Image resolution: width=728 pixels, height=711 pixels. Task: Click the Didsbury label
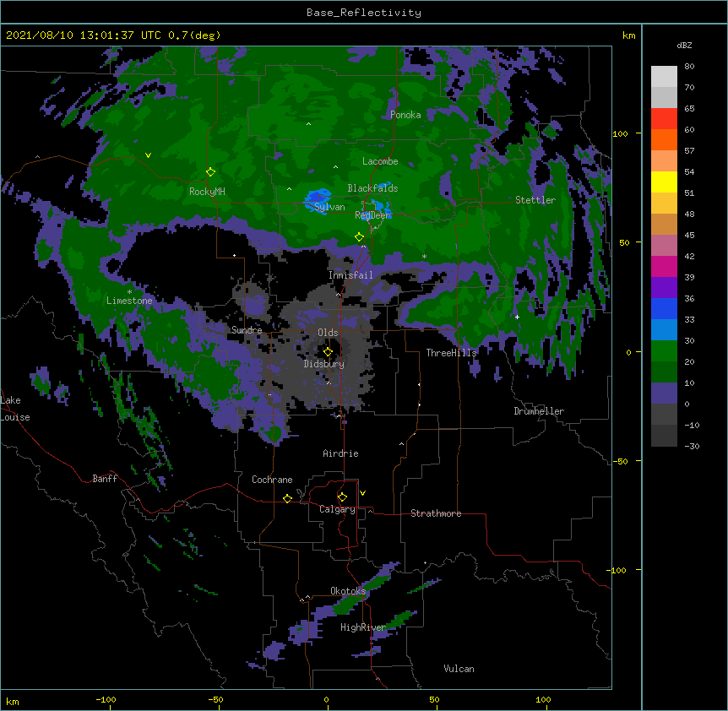click(324, 364)
